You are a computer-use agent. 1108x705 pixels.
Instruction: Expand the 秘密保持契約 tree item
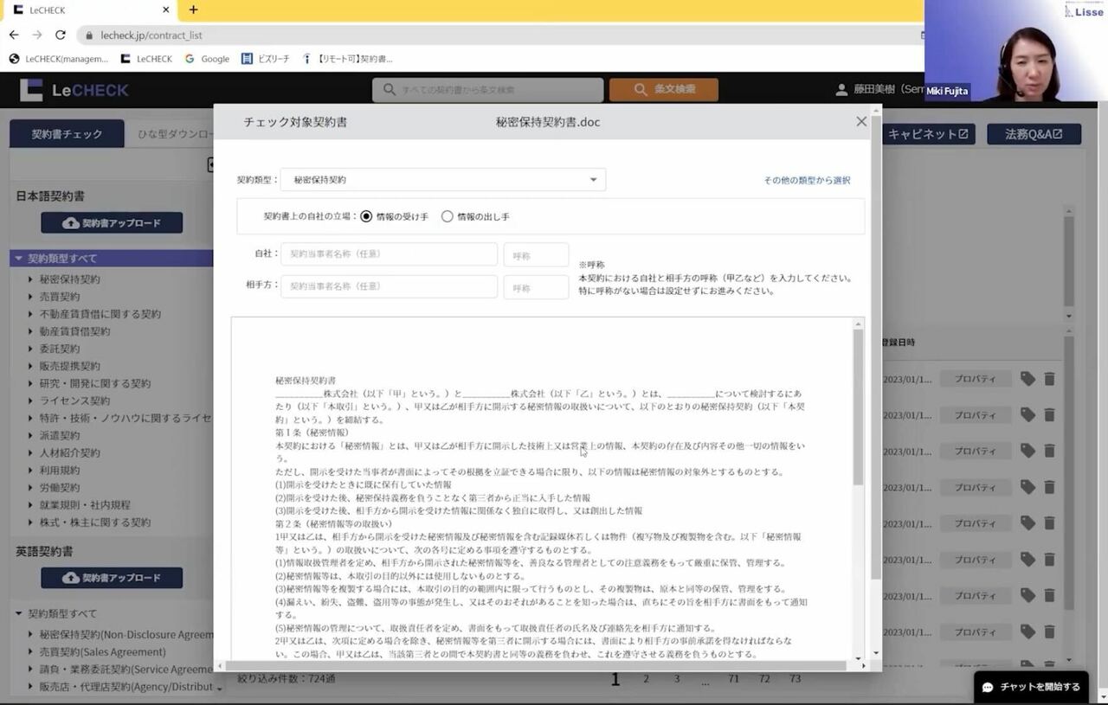30,279
